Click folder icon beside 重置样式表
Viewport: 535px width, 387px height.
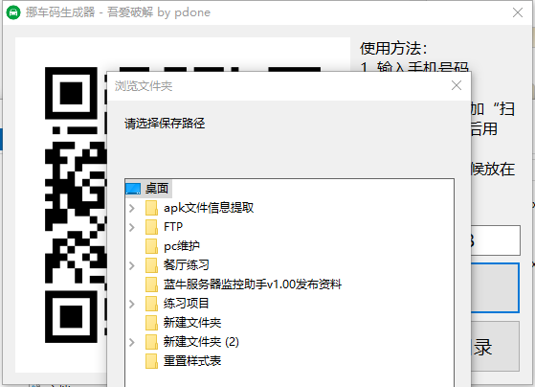tap(151, 361)
